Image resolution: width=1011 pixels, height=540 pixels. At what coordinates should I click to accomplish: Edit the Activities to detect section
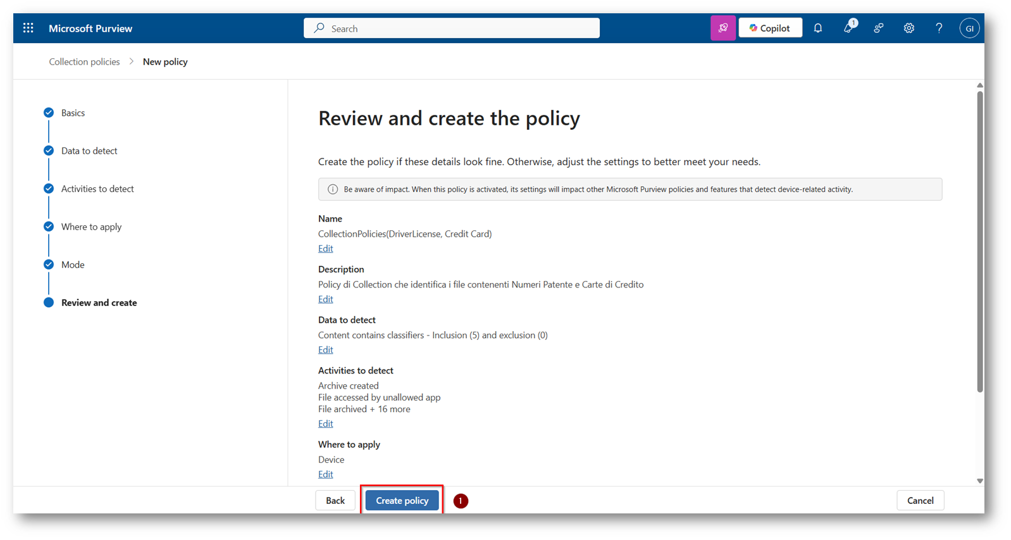tap(325, 424)
